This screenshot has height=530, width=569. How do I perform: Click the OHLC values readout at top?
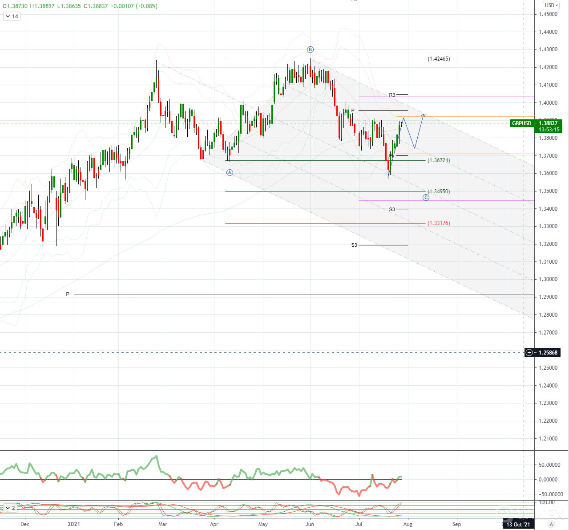(80, 6)
